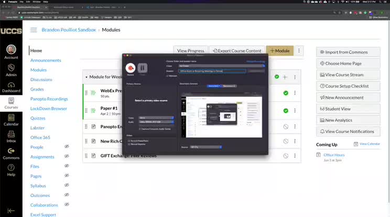
Task: Collapse the Module for Week triangle
Action: coord(86,77)
